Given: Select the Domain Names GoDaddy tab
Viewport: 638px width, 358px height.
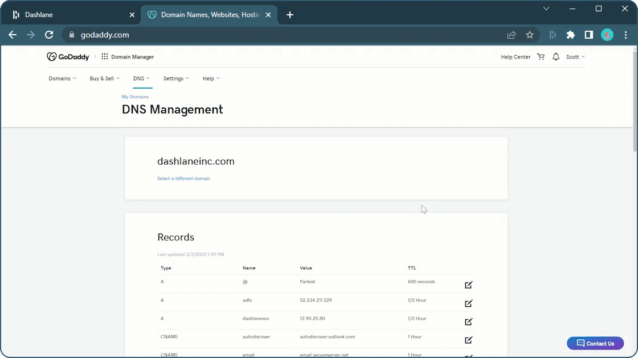Looking at the screenshot, I should (209, 15).
